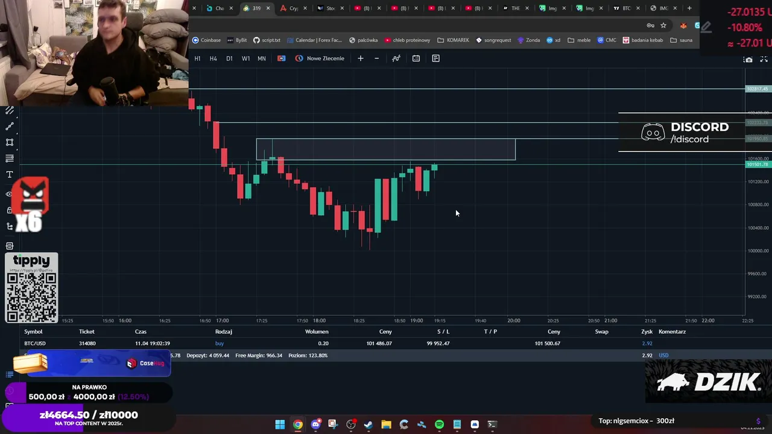
Task: Open the CMC bookmark
Action: point(607,40)
